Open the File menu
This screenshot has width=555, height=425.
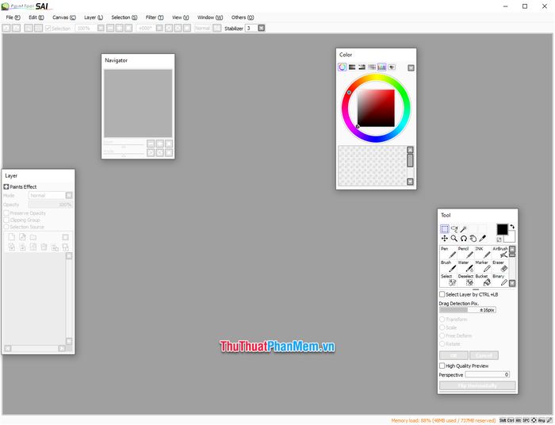pos(13,17)
